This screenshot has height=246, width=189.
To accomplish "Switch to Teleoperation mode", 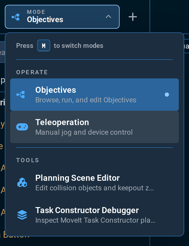I will tap(94, 127).
